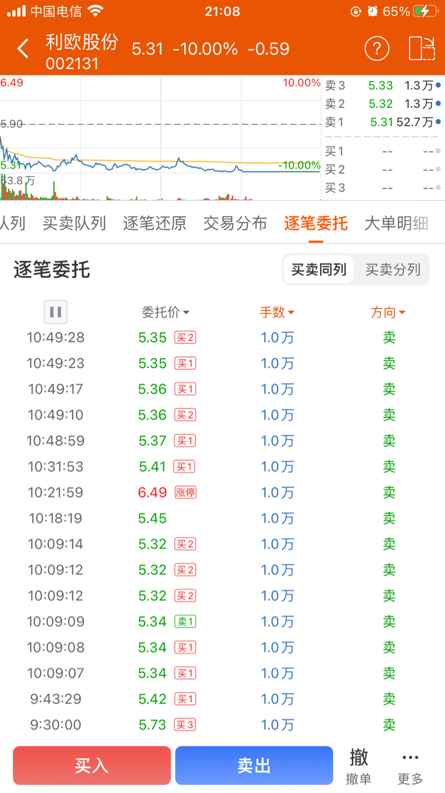Tap price 5.34 at 10:09:08
The width and height of the screenshot is (445, 793).
point(152,647)
